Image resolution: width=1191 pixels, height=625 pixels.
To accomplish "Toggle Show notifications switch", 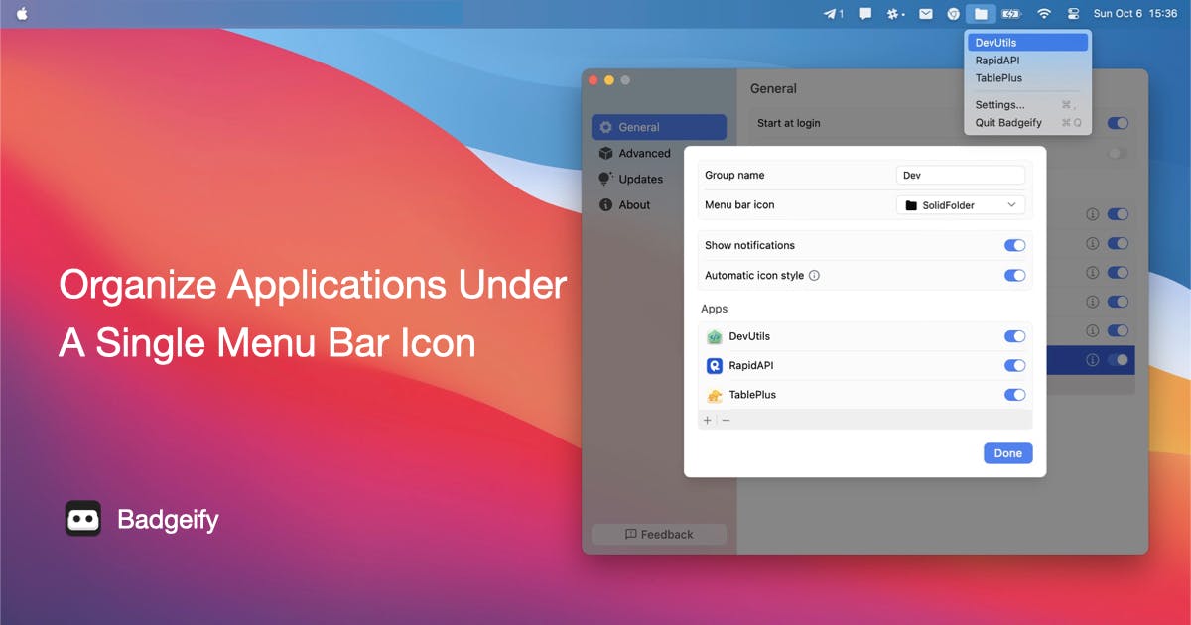I will tap(1014, 245).
